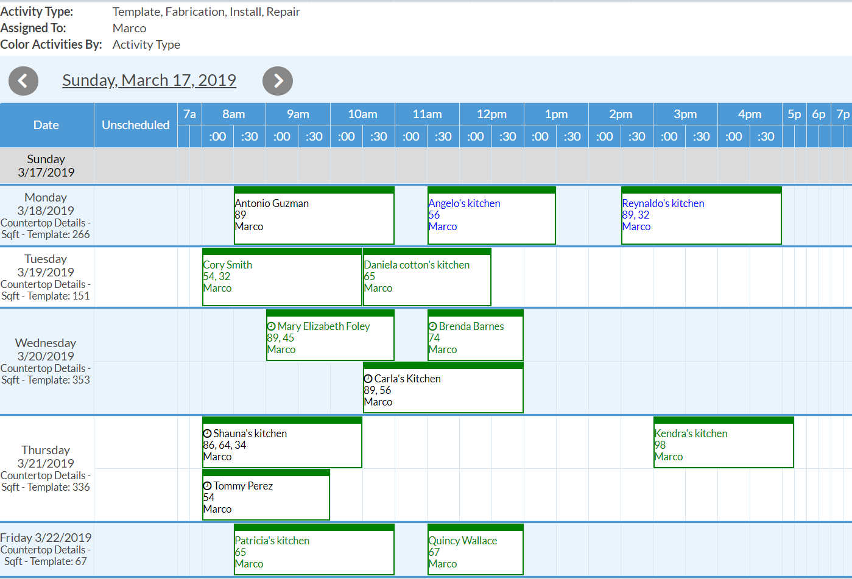
Task: Select the clock icon on Carla's Kitchen
Action: pyautogui.click(x=367, y=379)
